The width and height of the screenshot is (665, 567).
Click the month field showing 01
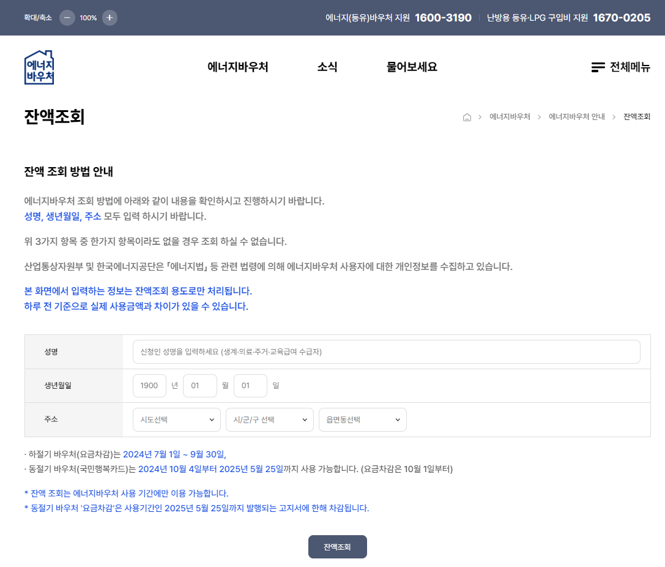(x=200, y=385)
